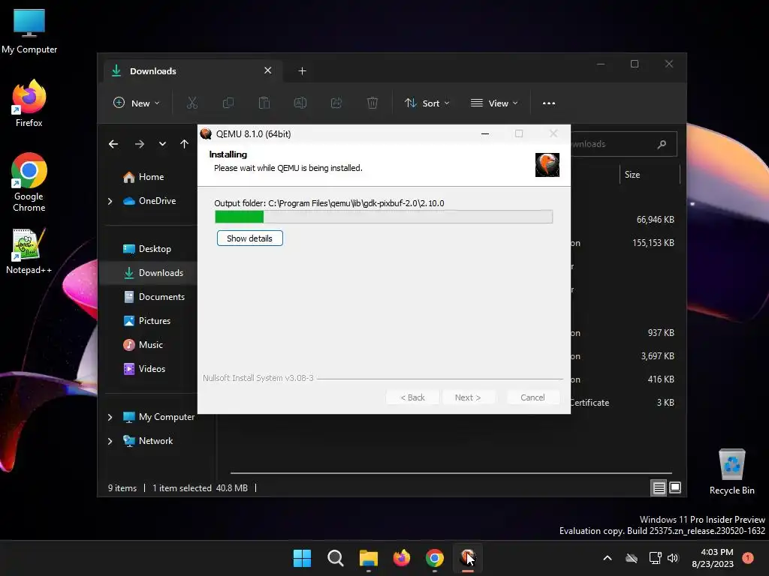The image size is (769, 576).
Task: Click Cancel in the QEMU installer
Action: pos(532,397)
